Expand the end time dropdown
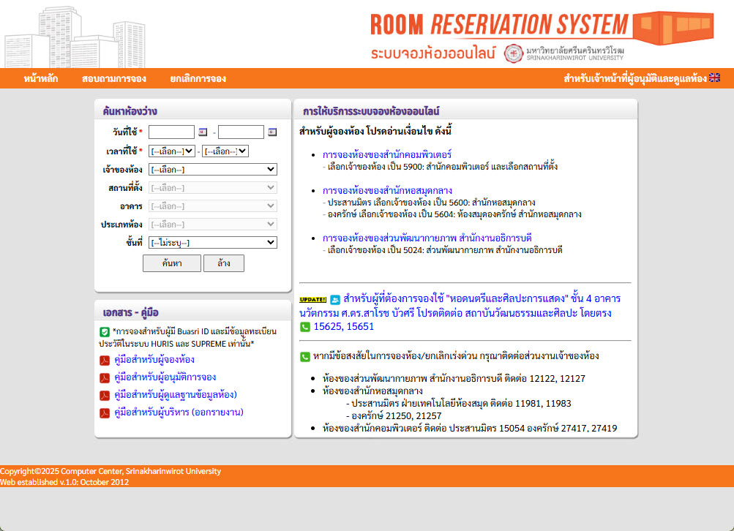 coord(225,151)
